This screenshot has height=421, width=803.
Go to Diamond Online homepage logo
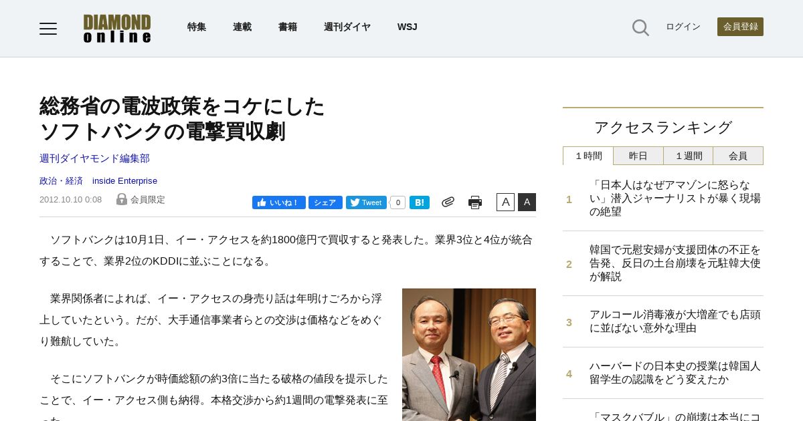click(x=117, y=28)
